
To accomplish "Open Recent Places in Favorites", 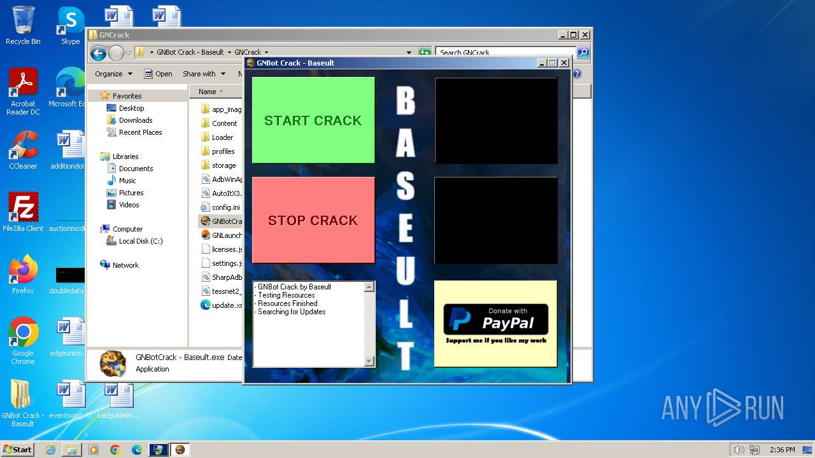I will coord(140,132).
